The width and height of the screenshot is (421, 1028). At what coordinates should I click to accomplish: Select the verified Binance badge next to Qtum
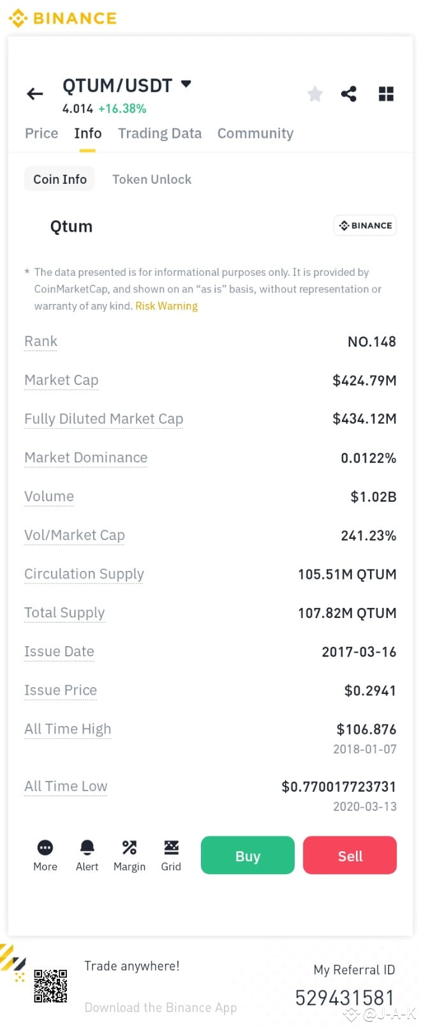coord(365,225)
